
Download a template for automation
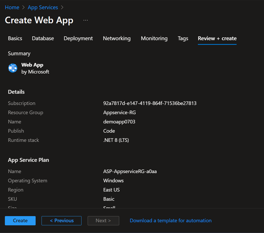[170, 220]
